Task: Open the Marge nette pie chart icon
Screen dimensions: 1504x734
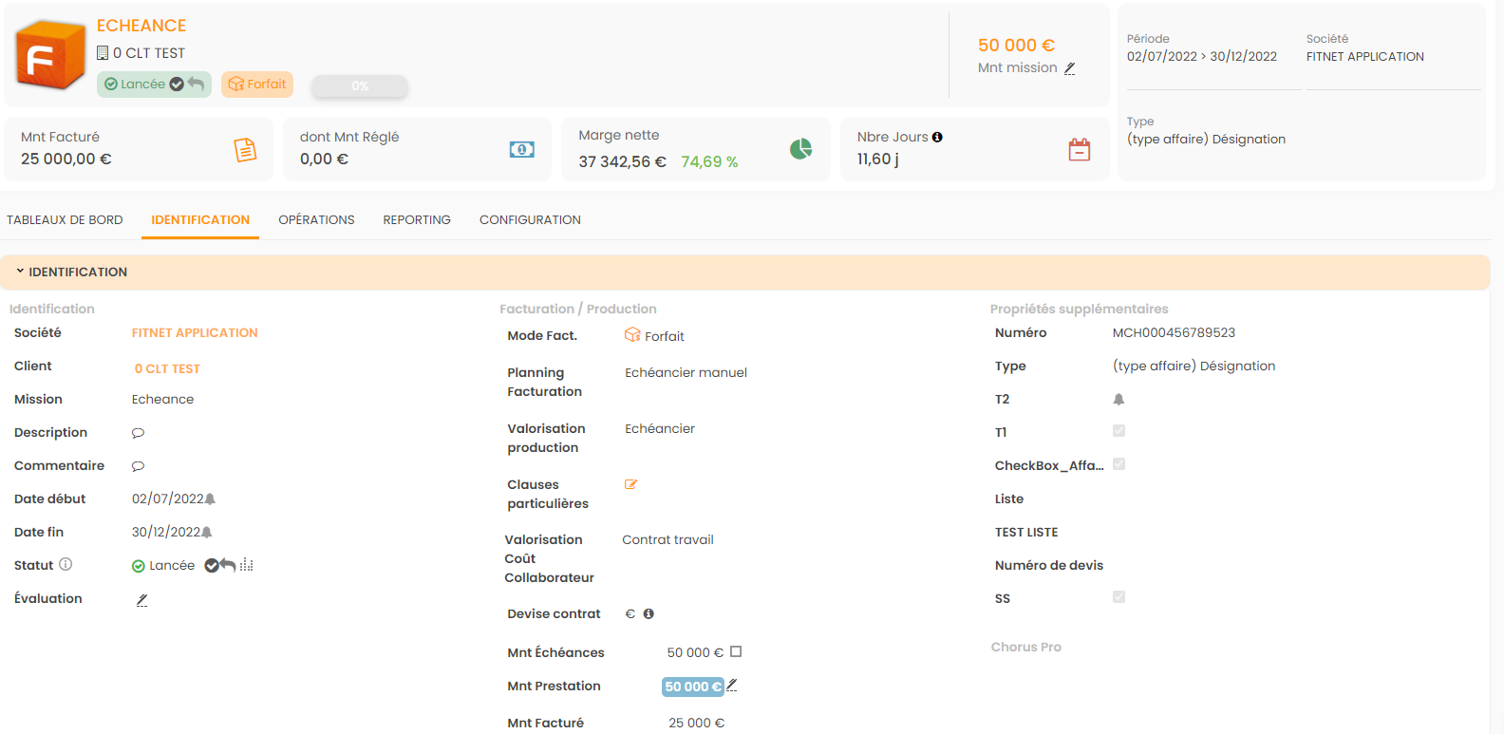Action: pos(800,149)
